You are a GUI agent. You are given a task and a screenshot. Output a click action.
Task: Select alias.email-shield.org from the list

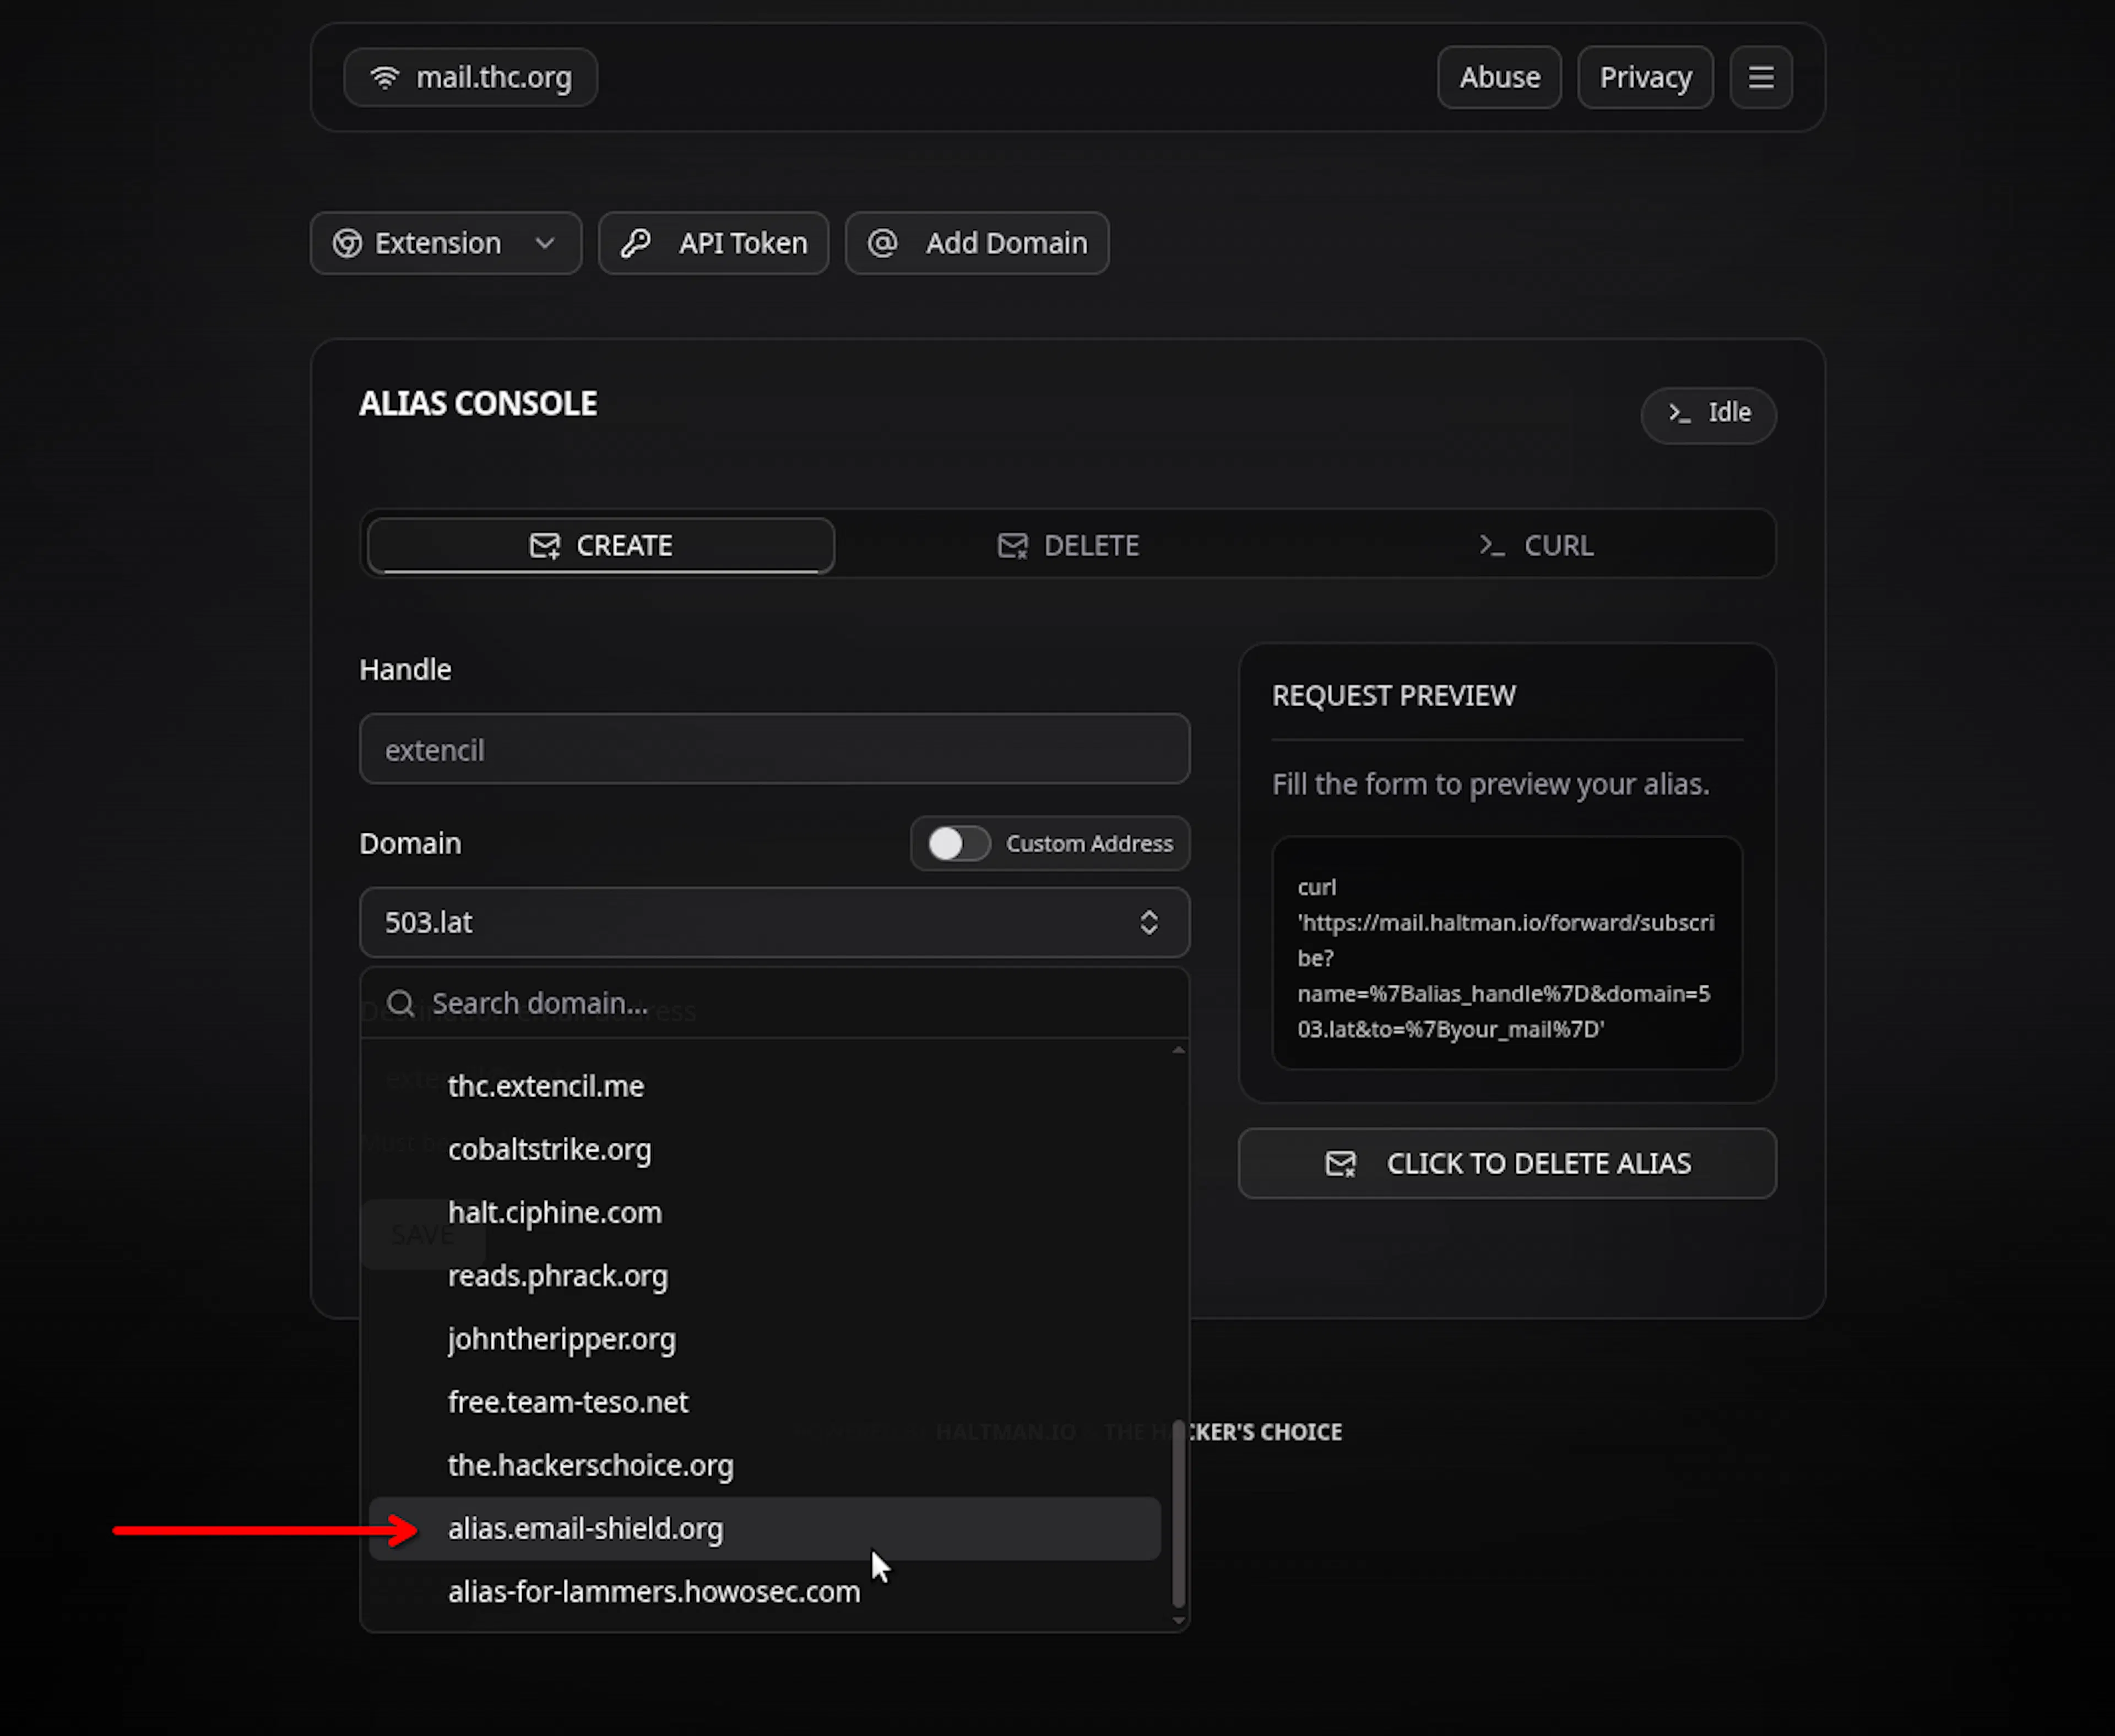585,1528
